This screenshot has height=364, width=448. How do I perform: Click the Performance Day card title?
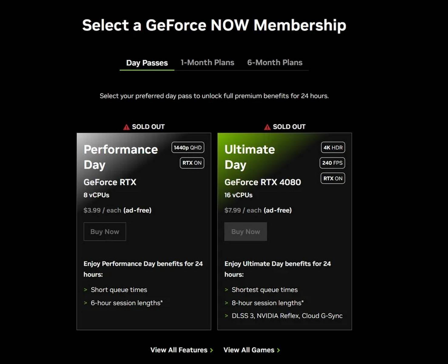coord(120,157)
